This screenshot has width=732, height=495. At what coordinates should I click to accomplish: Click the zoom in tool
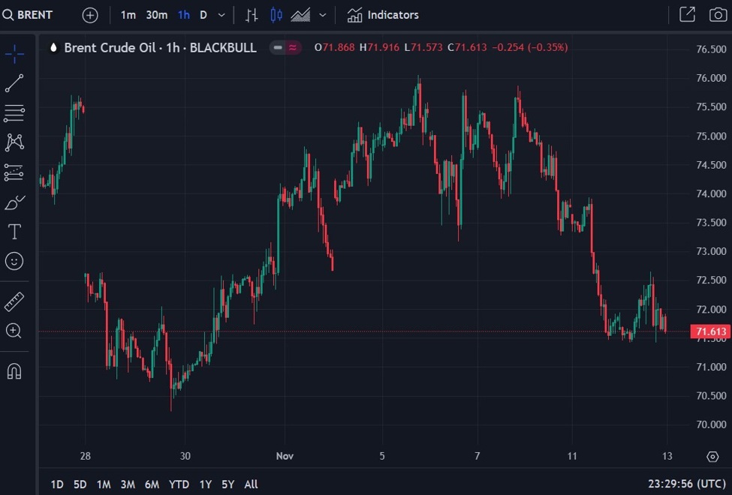[x=14, y=331]
